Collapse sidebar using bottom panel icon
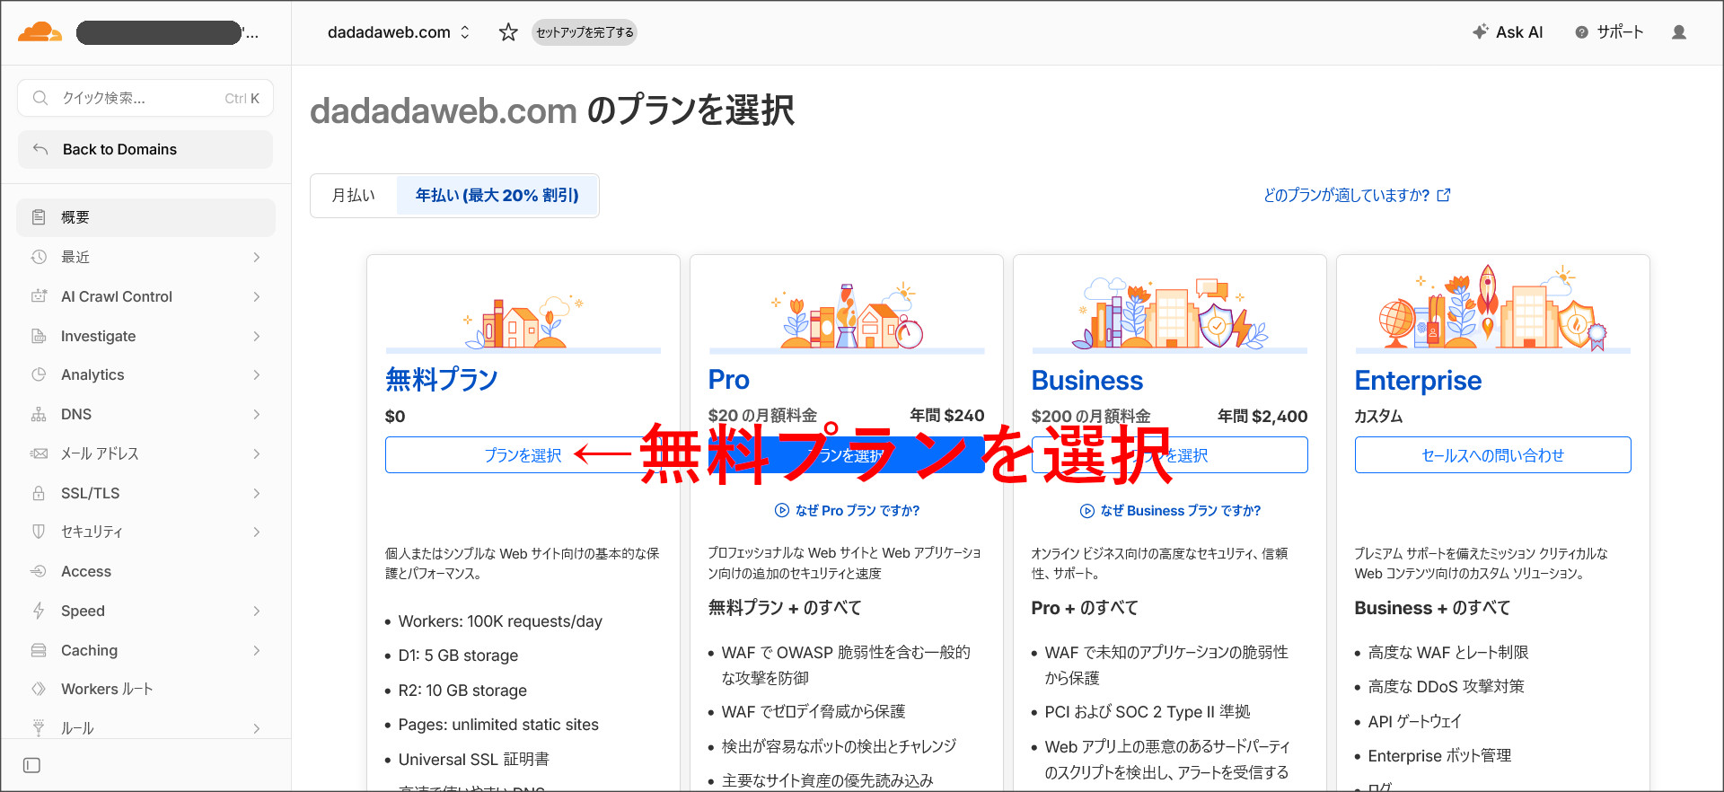 click(31, 765)
